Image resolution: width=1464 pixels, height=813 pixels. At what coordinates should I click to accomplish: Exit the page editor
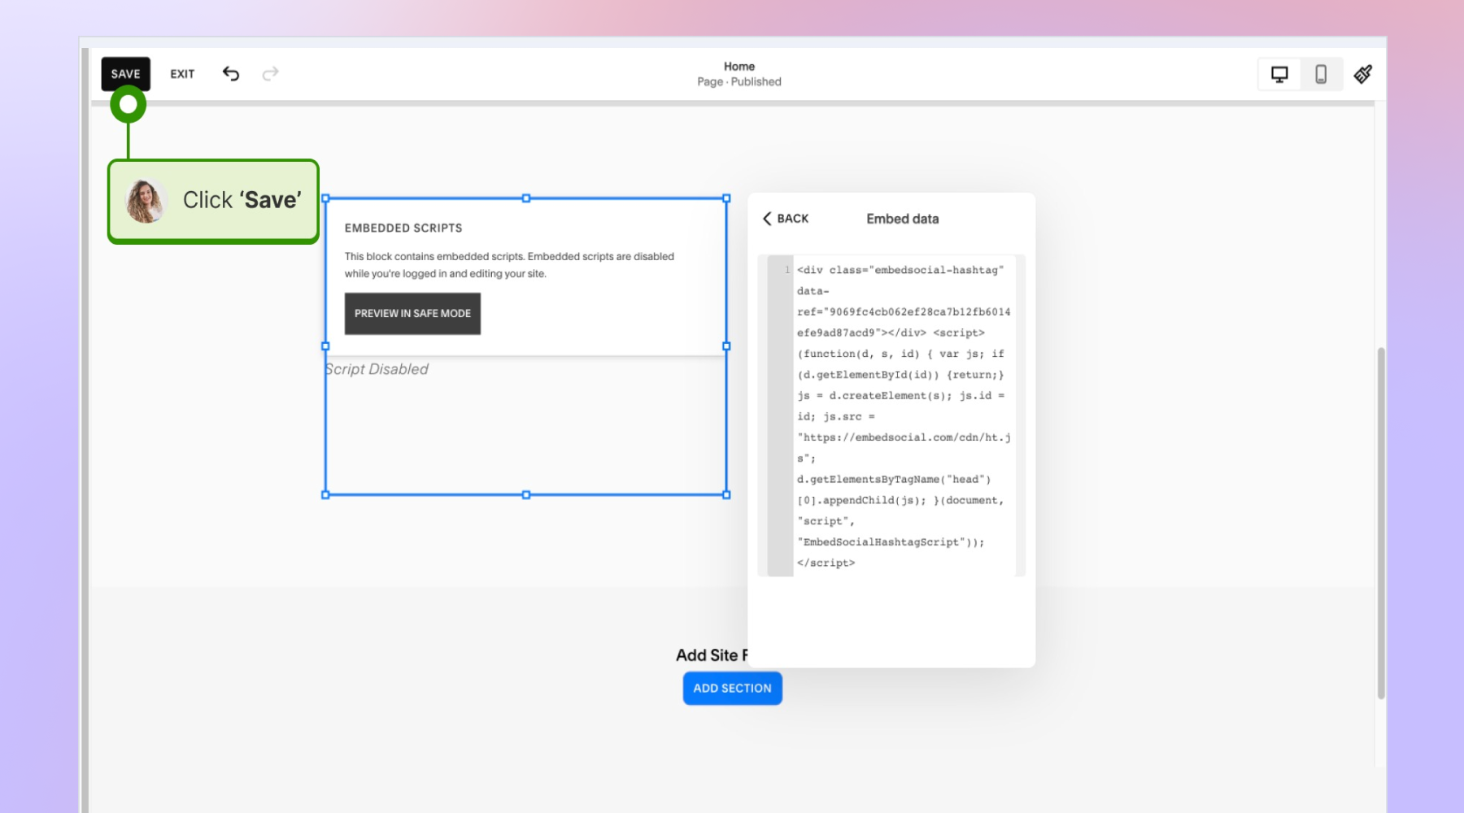tap(182, 74)
